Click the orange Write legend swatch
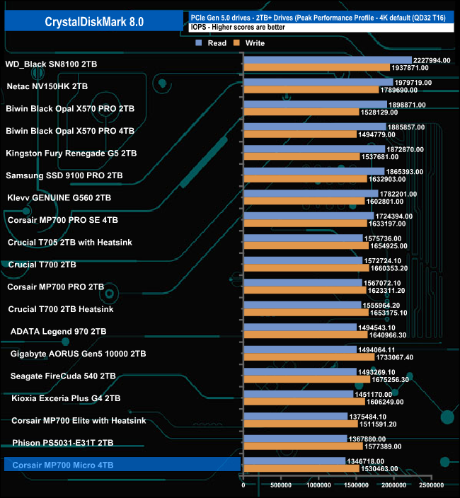Screen dimensions: 460x498 pyautogui.click(x=236, y=43)
